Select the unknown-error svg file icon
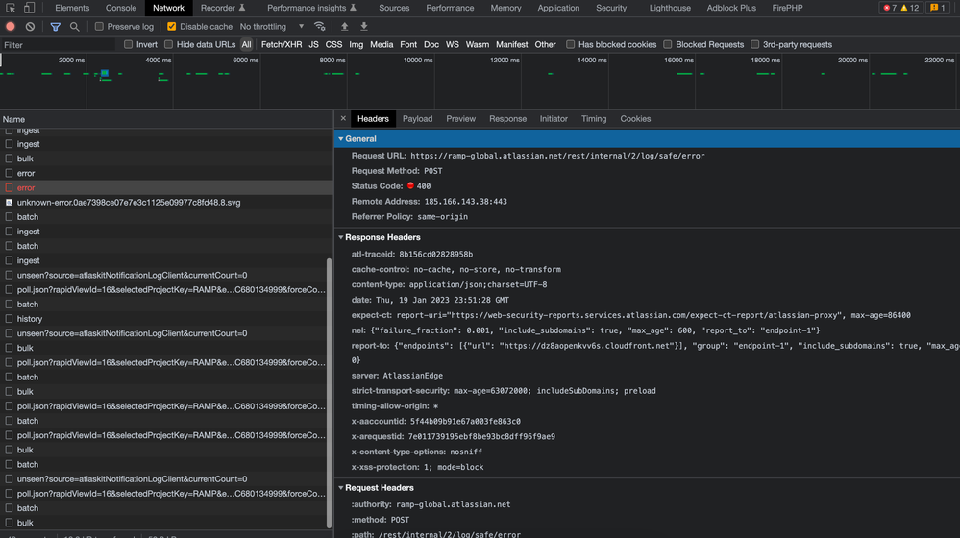960x538 pixels. click(x=9, y=202)
